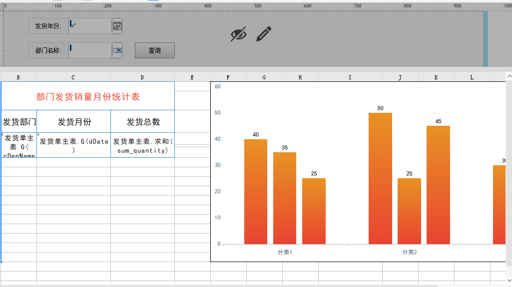This screenshot has width=512, height=287.
Task: Click the 分类2 axis label
Action: 410,252
